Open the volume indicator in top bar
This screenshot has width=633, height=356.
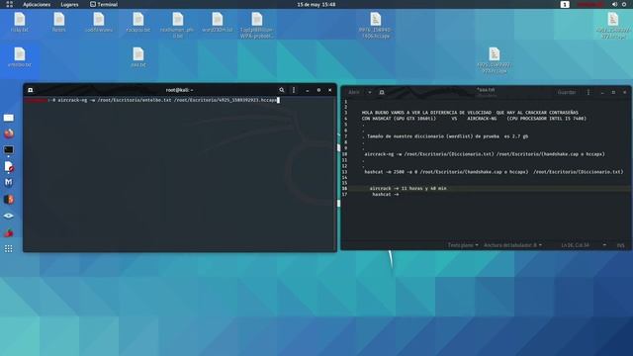click(x=614, y=4)
